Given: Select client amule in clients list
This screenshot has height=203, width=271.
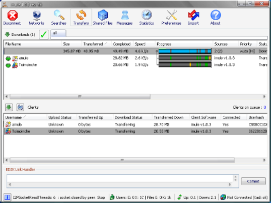Looking at the screenshot, I should 135,124.
